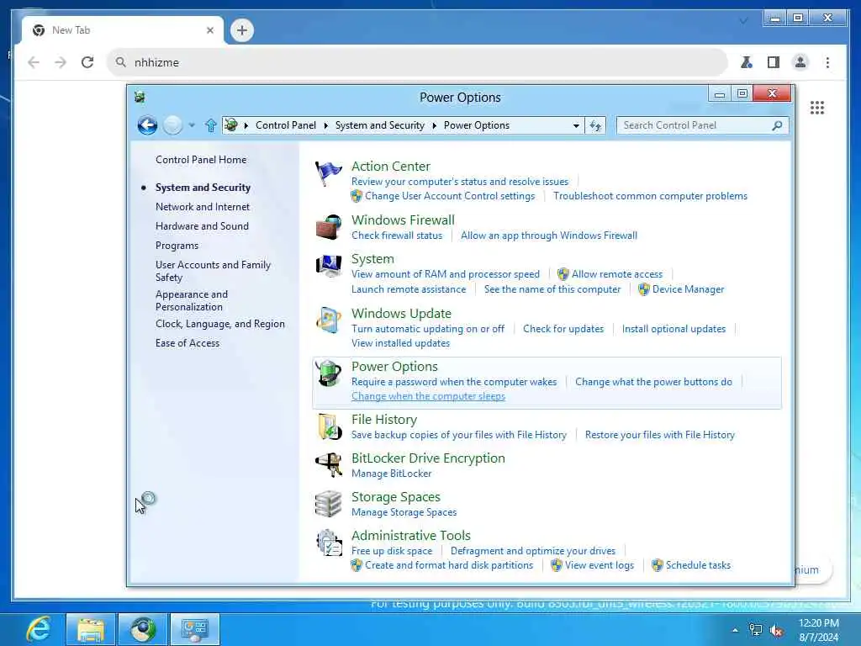The image size is (861, 646).
Task: Click Chrome address bar with nhhizme
Action: click(417, 62)
